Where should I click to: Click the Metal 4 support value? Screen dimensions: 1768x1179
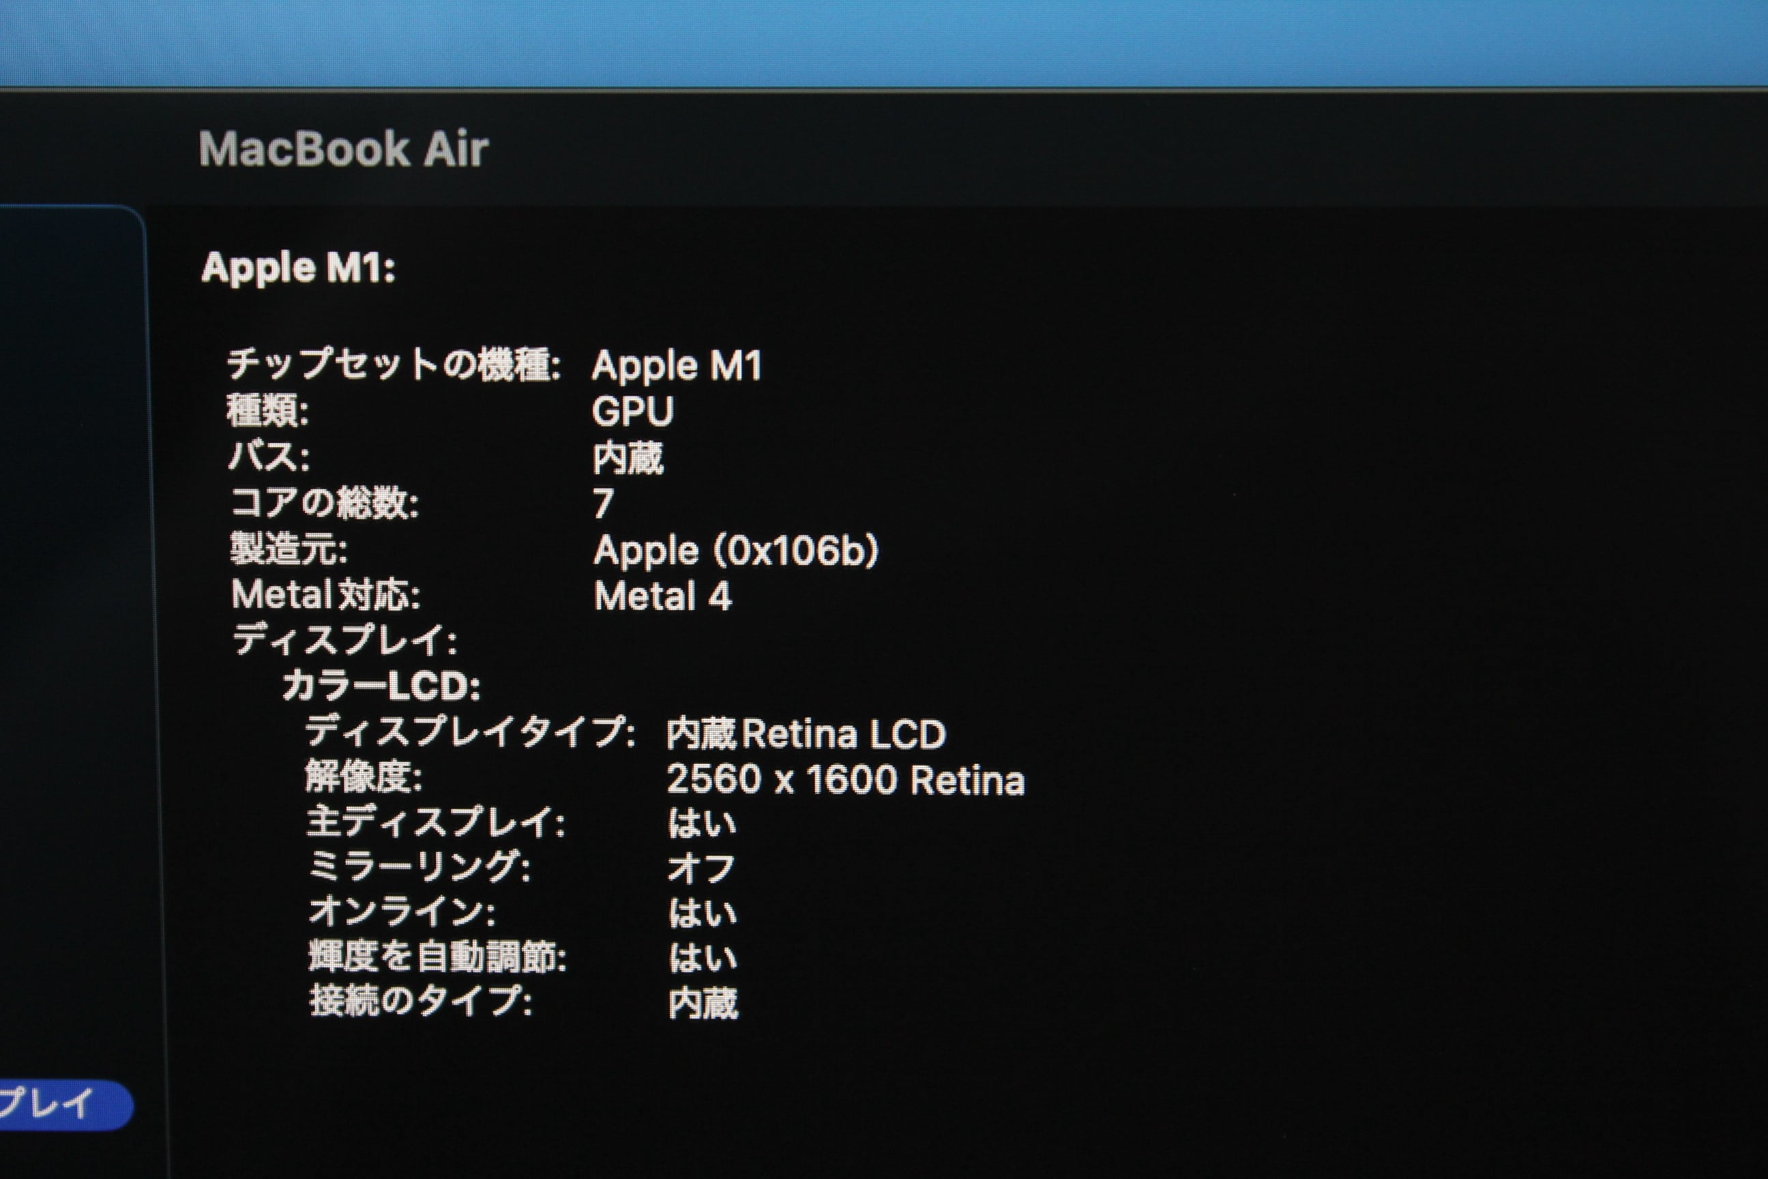coord(662,596)
